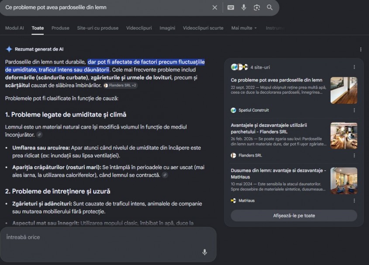Click 'Problemele pot fi clasificate în funcție de cauză:'
The height and width of the screenshot is (265, 369).
(x=62, y=98)
